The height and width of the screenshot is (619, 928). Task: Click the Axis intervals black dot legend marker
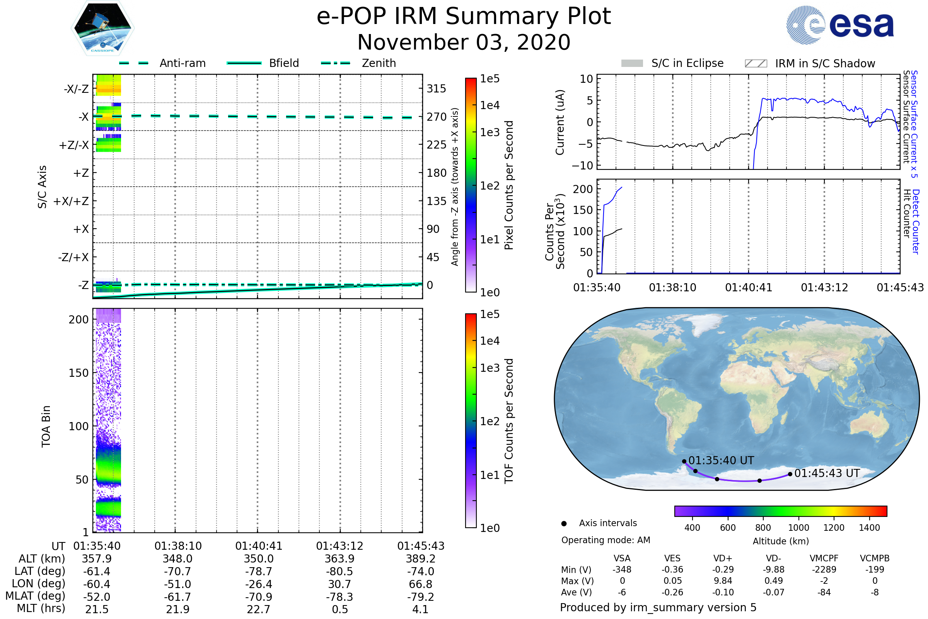tap(564, 523)
